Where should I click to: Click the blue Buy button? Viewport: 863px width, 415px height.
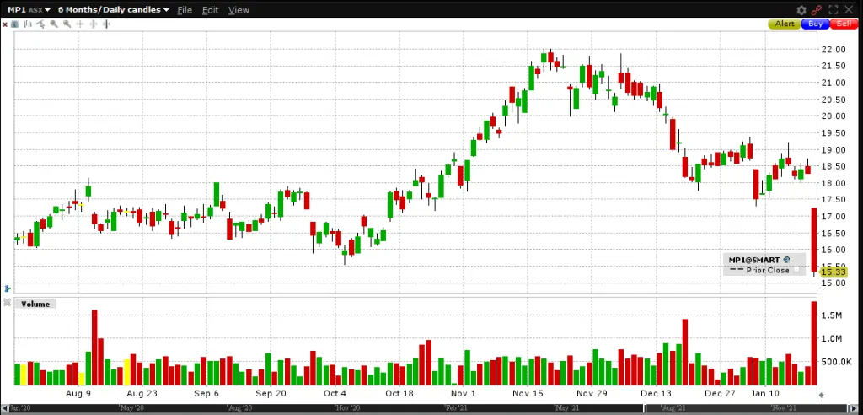pyautogui.click(x=815, y=24)
